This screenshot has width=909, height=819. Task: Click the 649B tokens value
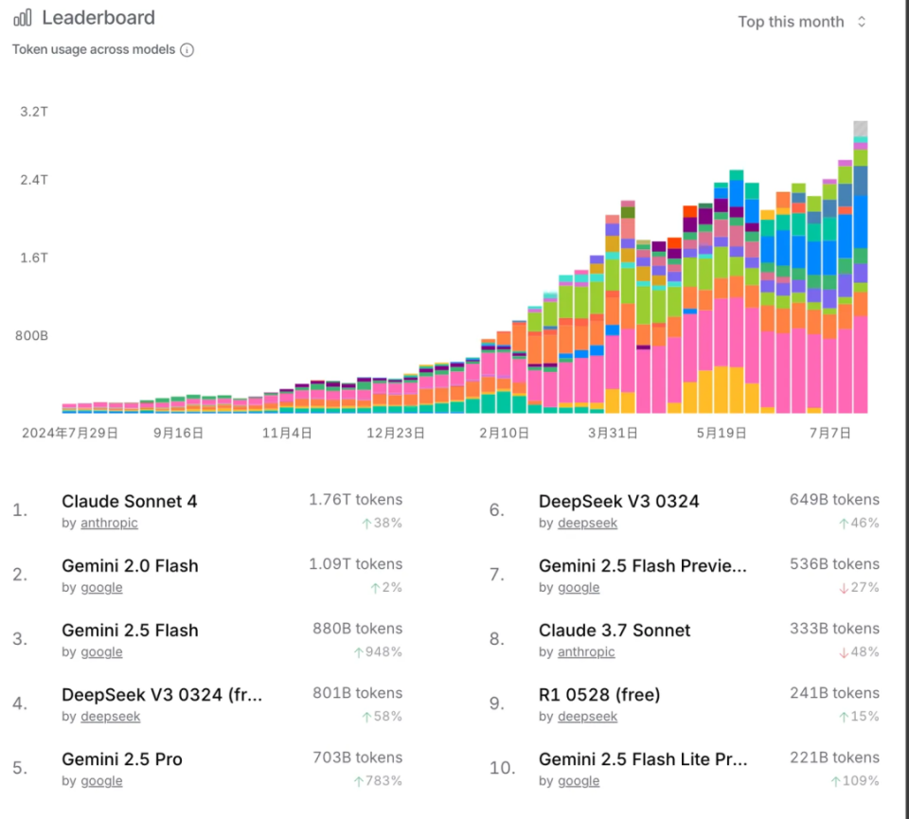[834, 500]
